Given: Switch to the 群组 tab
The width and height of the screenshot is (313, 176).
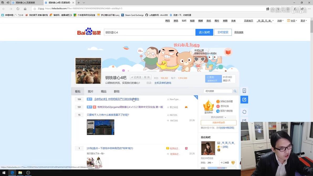Looking at the screenshot, I should pyautogui.click(x=117, y=92).
